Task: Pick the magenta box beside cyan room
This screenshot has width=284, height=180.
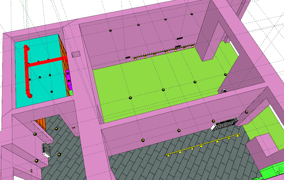Action: 68,77
